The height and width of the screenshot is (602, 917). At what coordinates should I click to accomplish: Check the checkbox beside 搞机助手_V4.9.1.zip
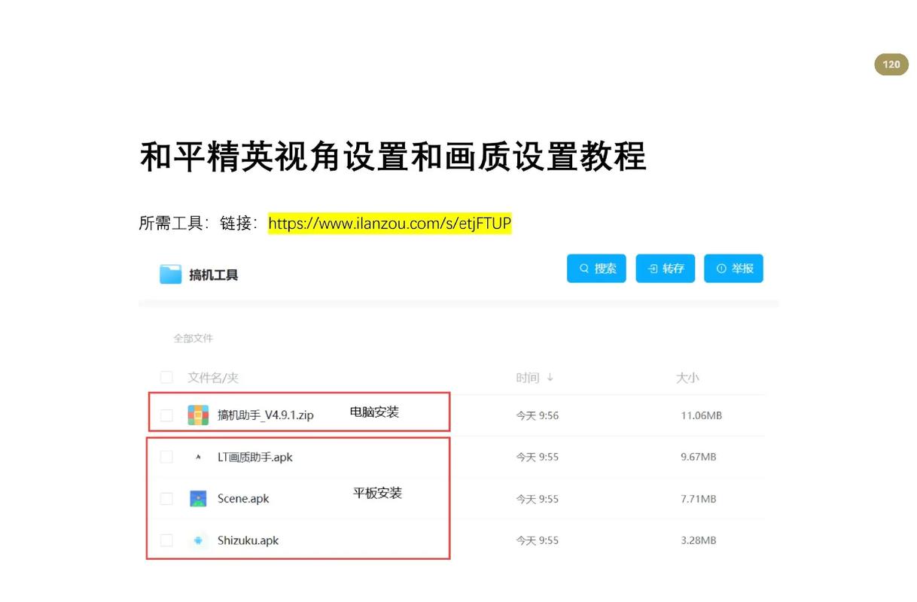point(166,415)
